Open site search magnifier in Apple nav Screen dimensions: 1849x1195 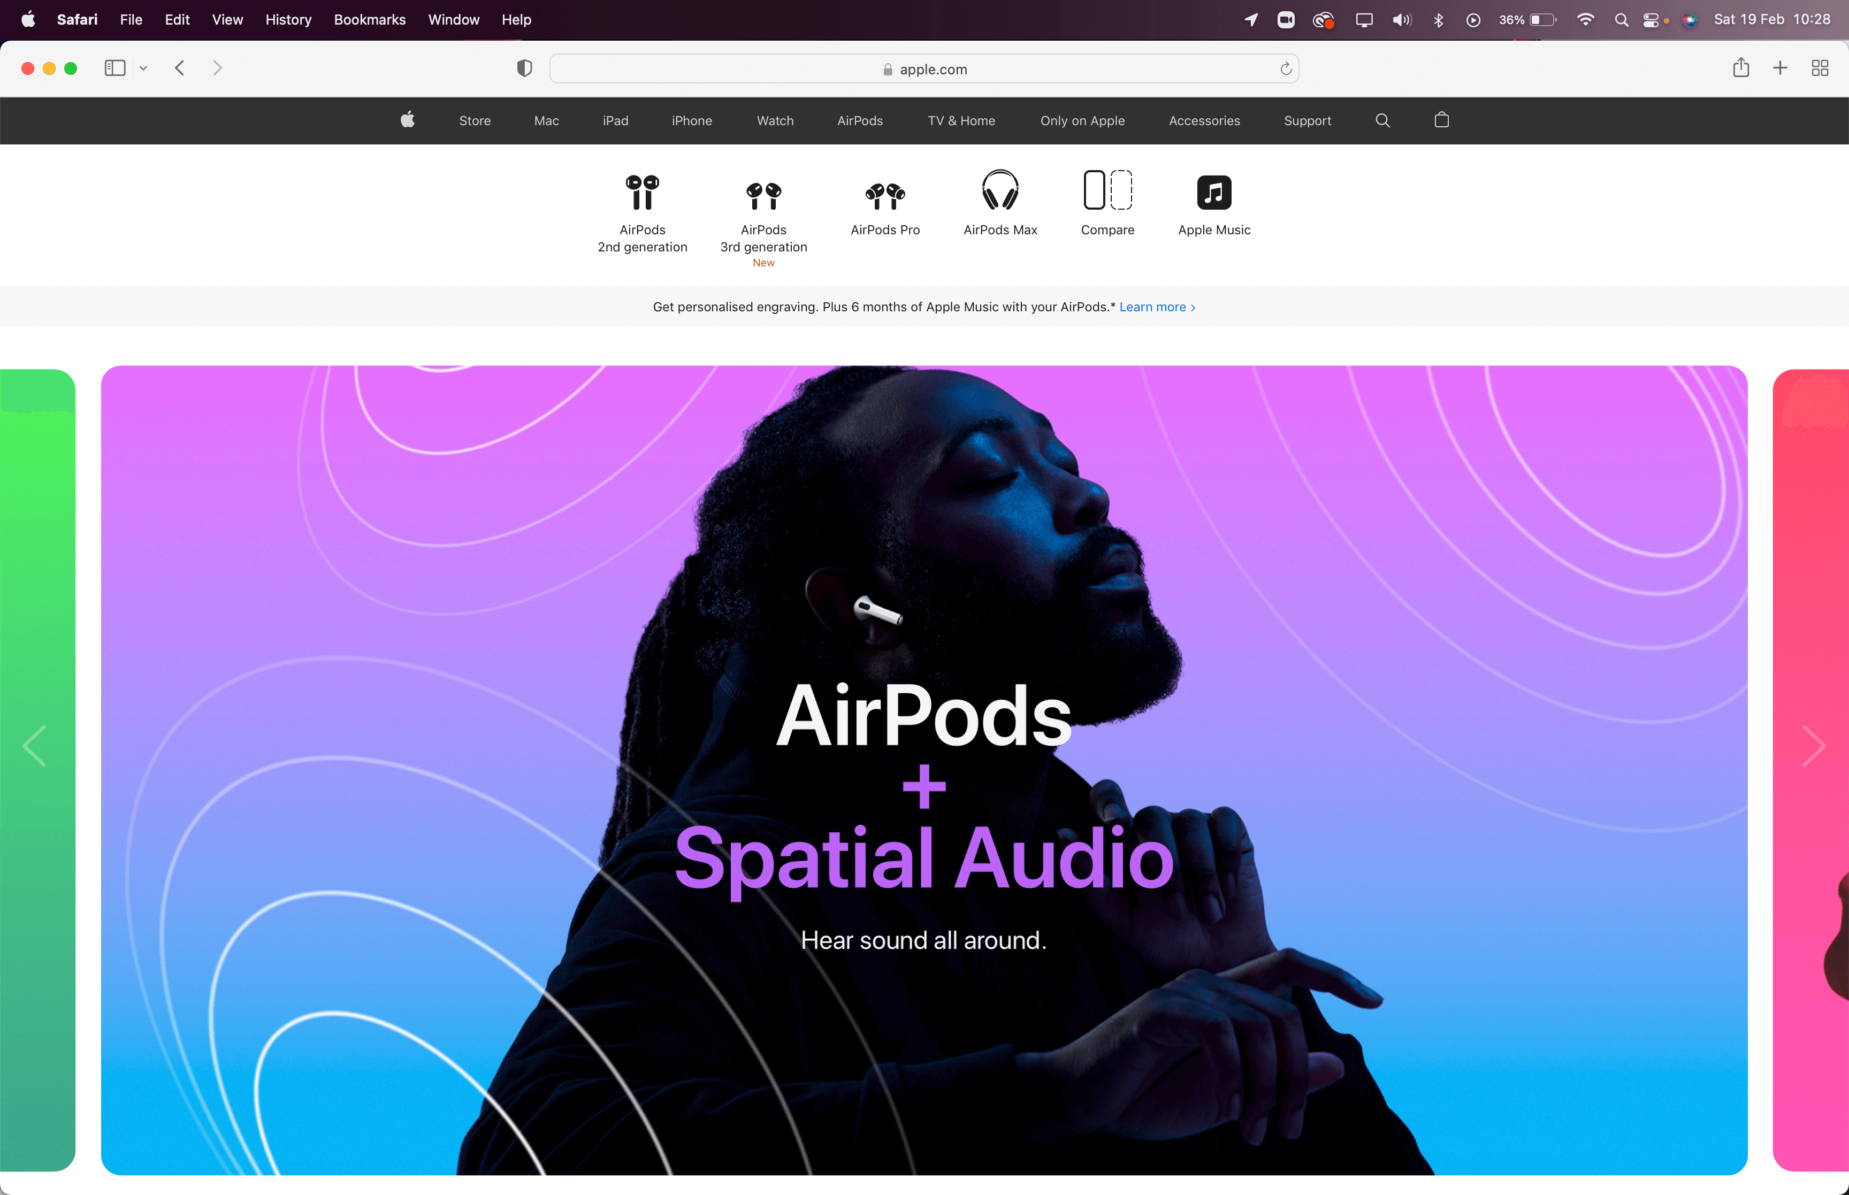[x=1382, y=120]
